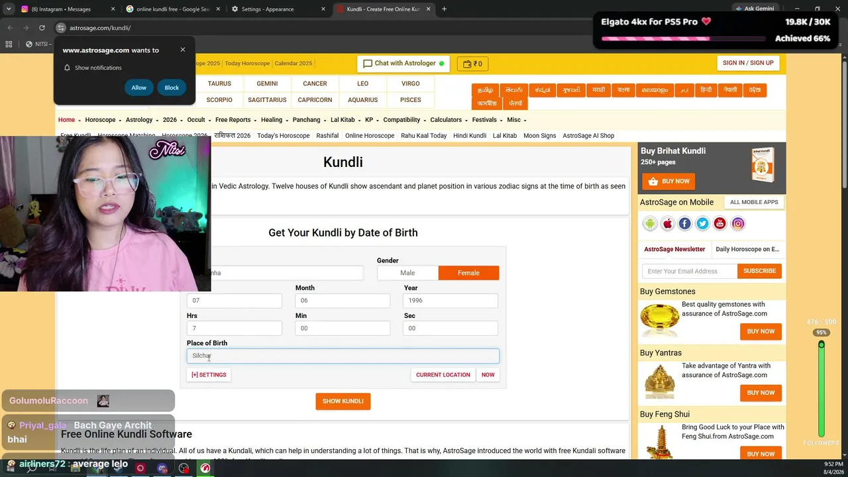Open OBS from the taskbar
This screenshot has width=848, height=477.
coord(184,468)
